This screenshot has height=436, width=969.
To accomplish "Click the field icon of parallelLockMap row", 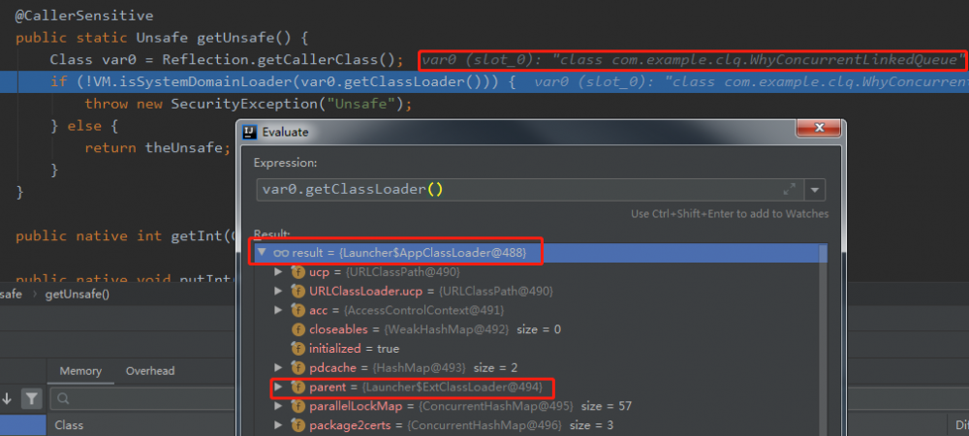I will click(x=298, y=406).
